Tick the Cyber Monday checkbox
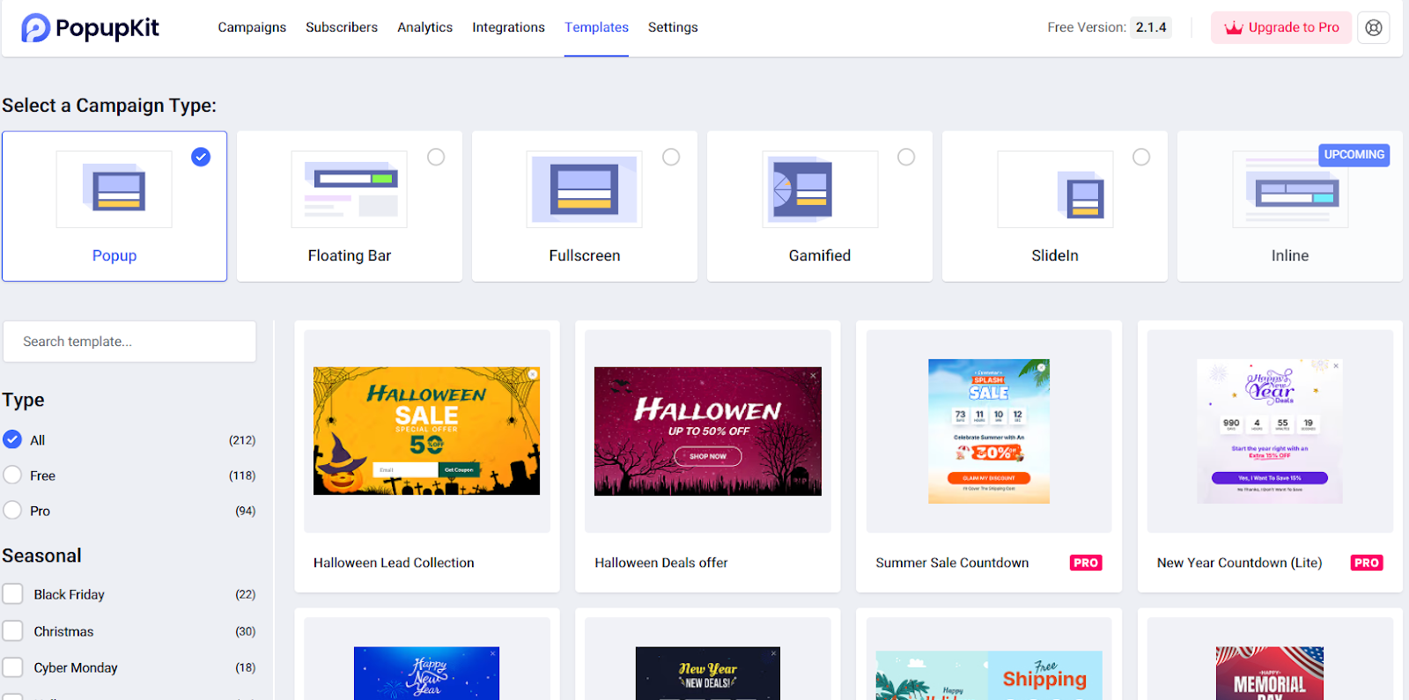This screenshot has height=700, width=1409. 12,667
